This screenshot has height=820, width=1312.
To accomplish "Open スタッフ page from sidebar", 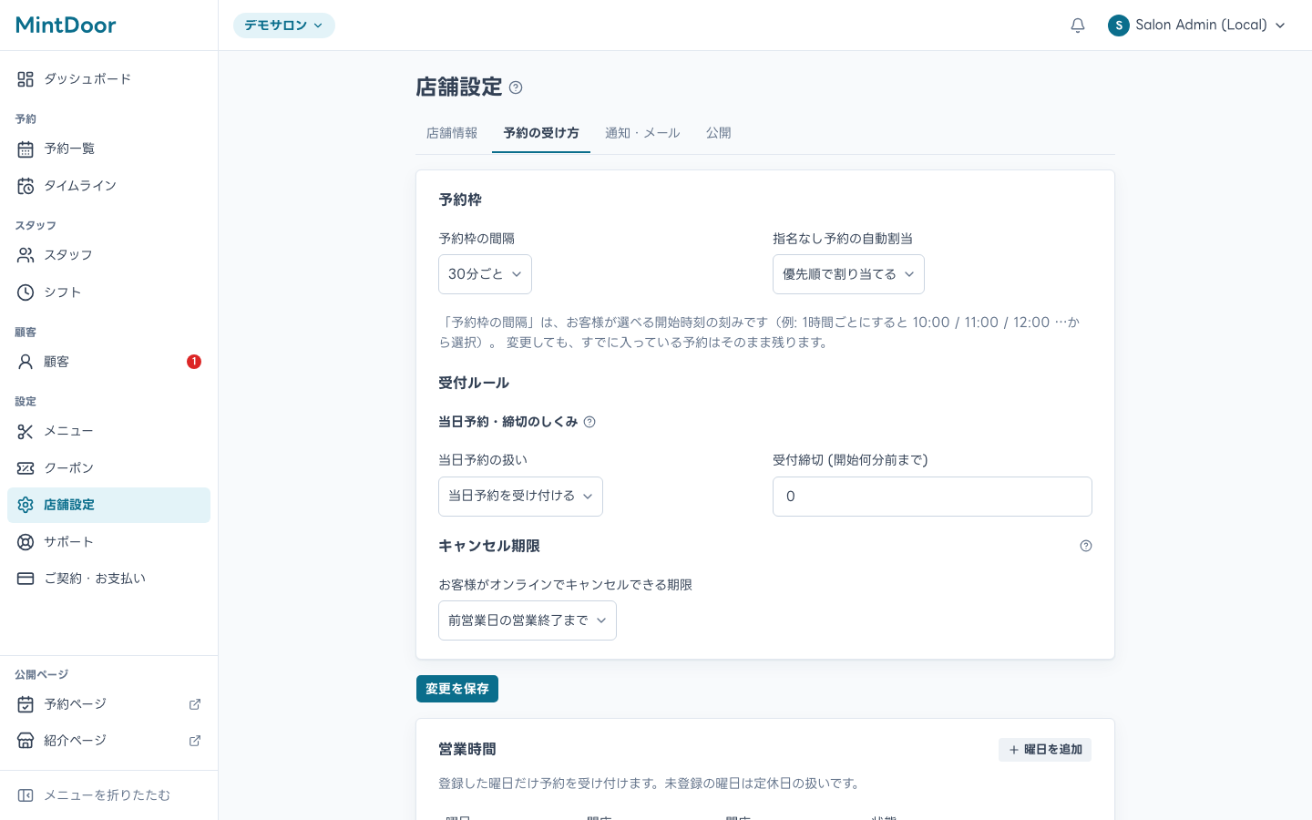I will tap(108, 255).
